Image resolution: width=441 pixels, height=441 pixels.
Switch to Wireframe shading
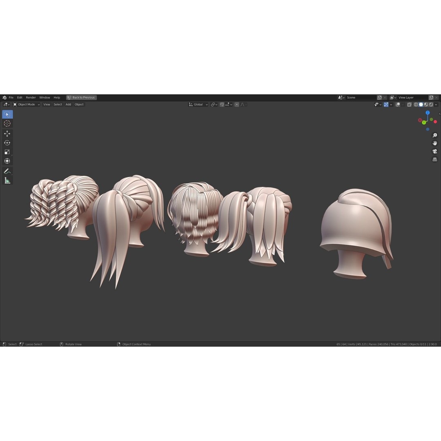416,105
